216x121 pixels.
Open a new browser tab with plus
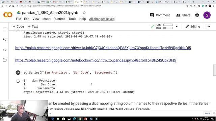(193, 2)
